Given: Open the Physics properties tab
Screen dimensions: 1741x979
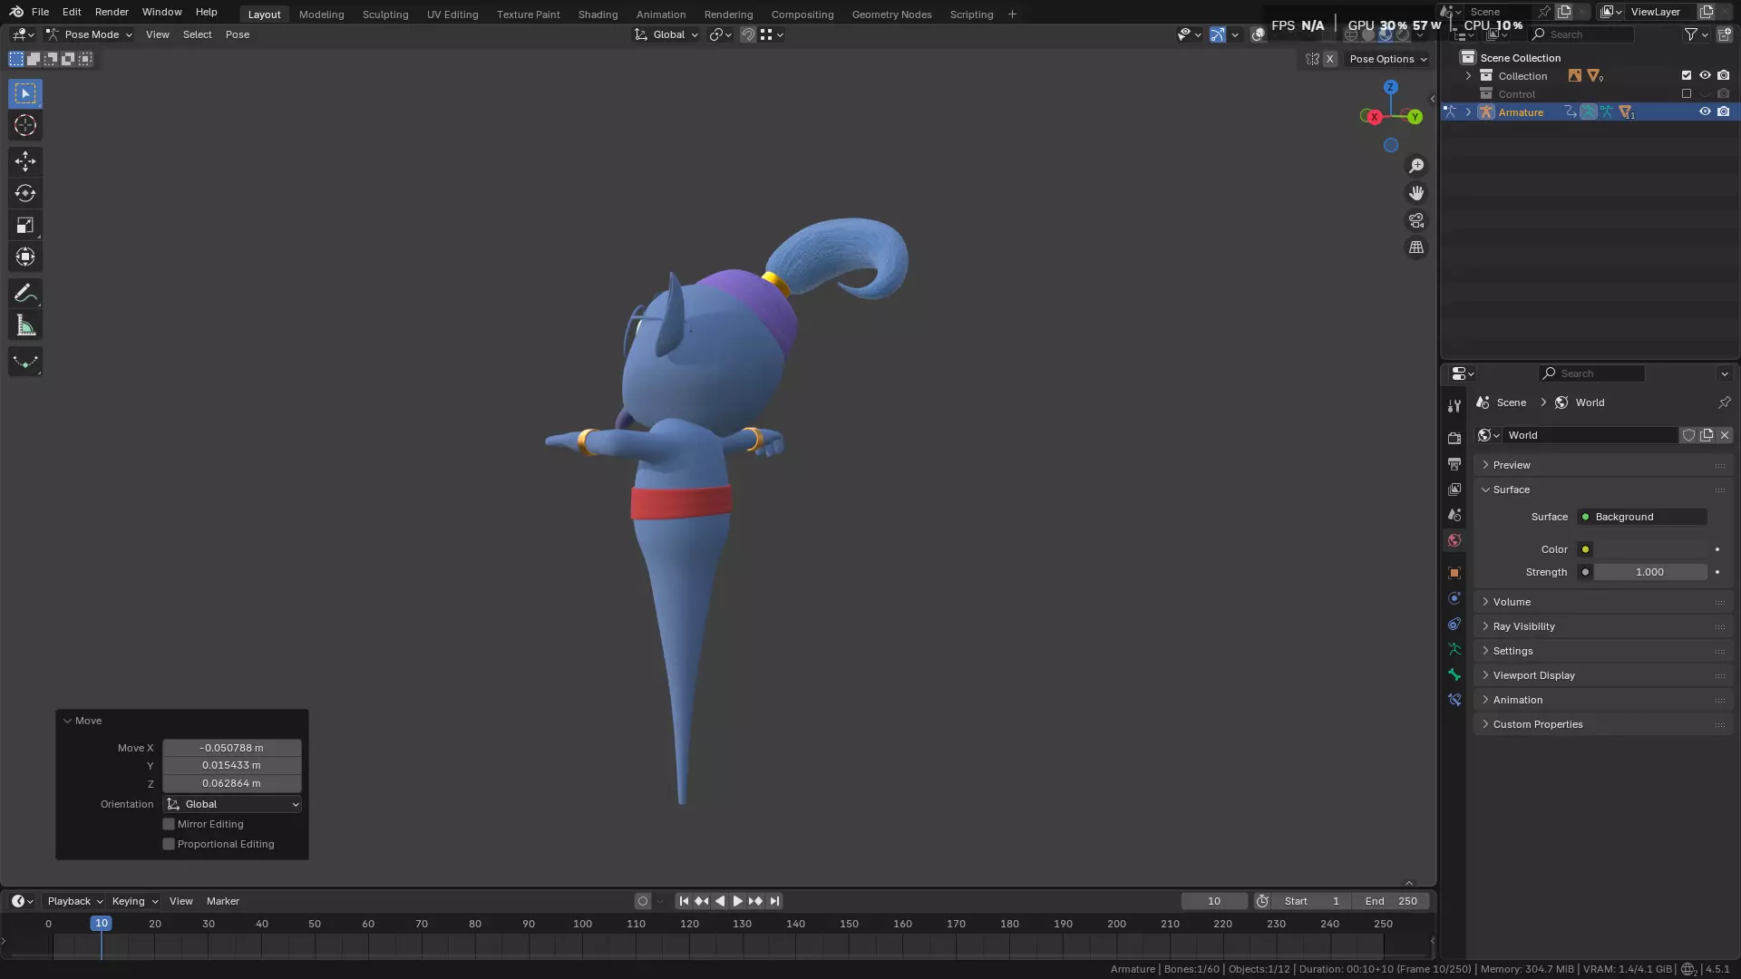Looking at the screenshot, I should 1454,598.
